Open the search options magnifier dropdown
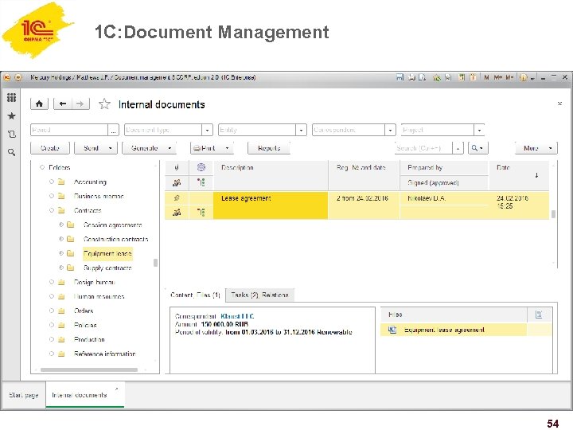573x430 pixels. (477, 148)
